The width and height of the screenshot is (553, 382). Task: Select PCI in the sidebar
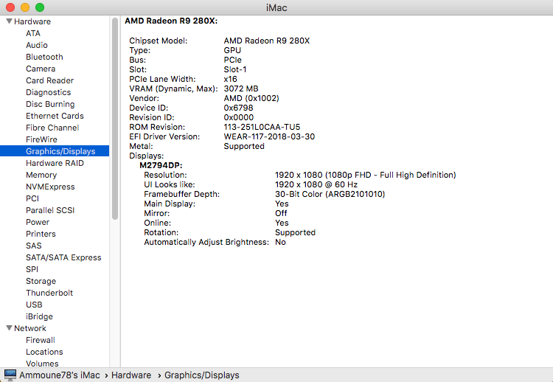[x=32, y=198]
